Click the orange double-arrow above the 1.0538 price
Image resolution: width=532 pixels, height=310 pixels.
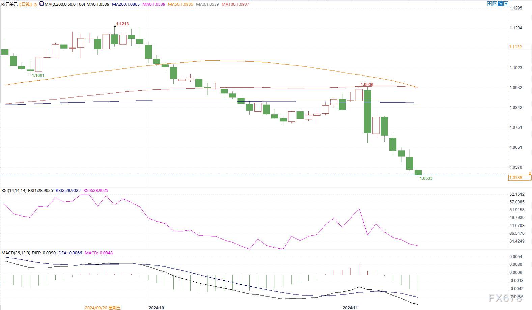pyautogui.click(x=530, y=173)
